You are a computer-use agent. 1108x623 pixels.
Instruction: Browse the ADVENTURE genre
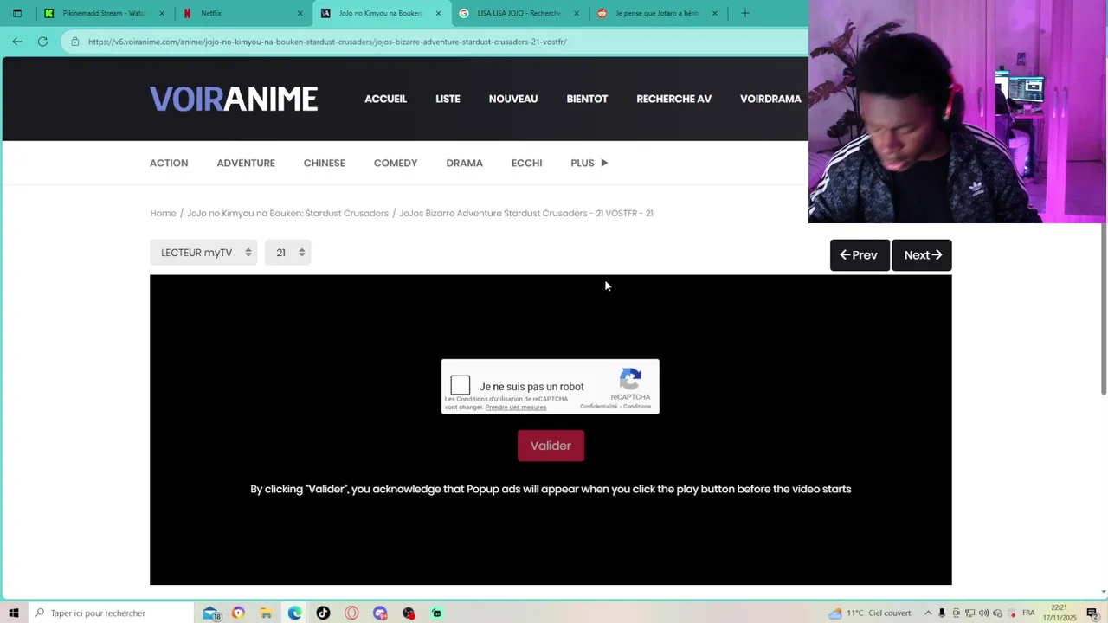[246, 163]
